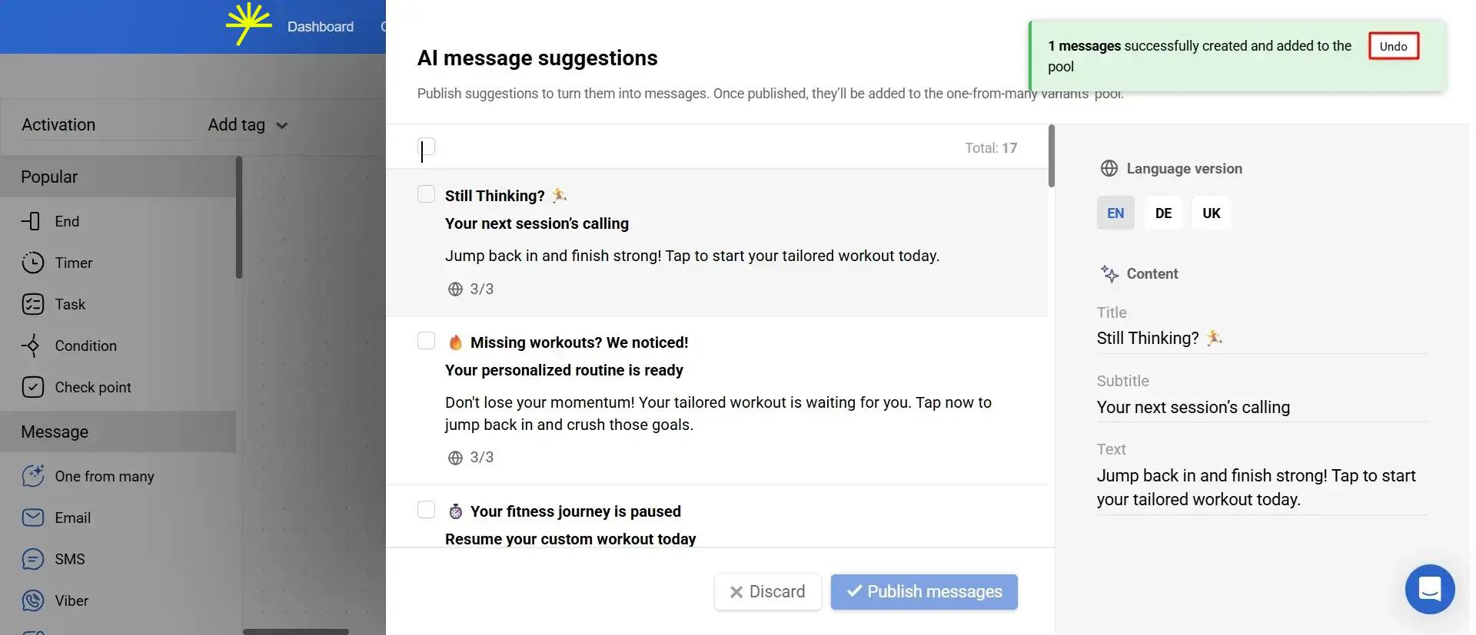Select the Task block icon
Viewport: 1476px width, 635px height.
33,304
